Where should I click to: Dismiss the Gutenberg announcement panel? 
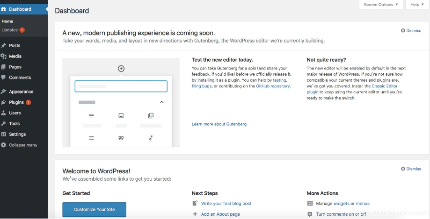point(411,31)
